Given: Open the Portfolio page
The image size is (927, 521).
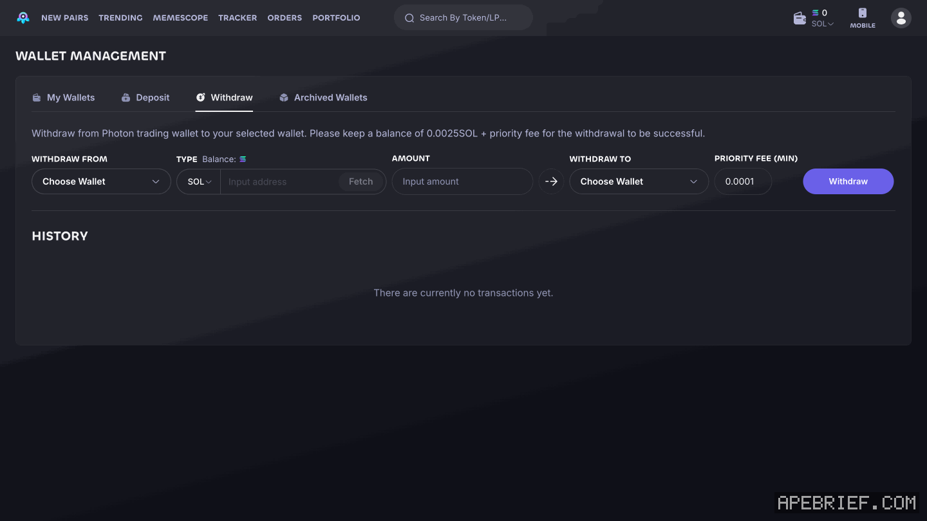Looking at the screenshot, I should click(x=336, y=18).
